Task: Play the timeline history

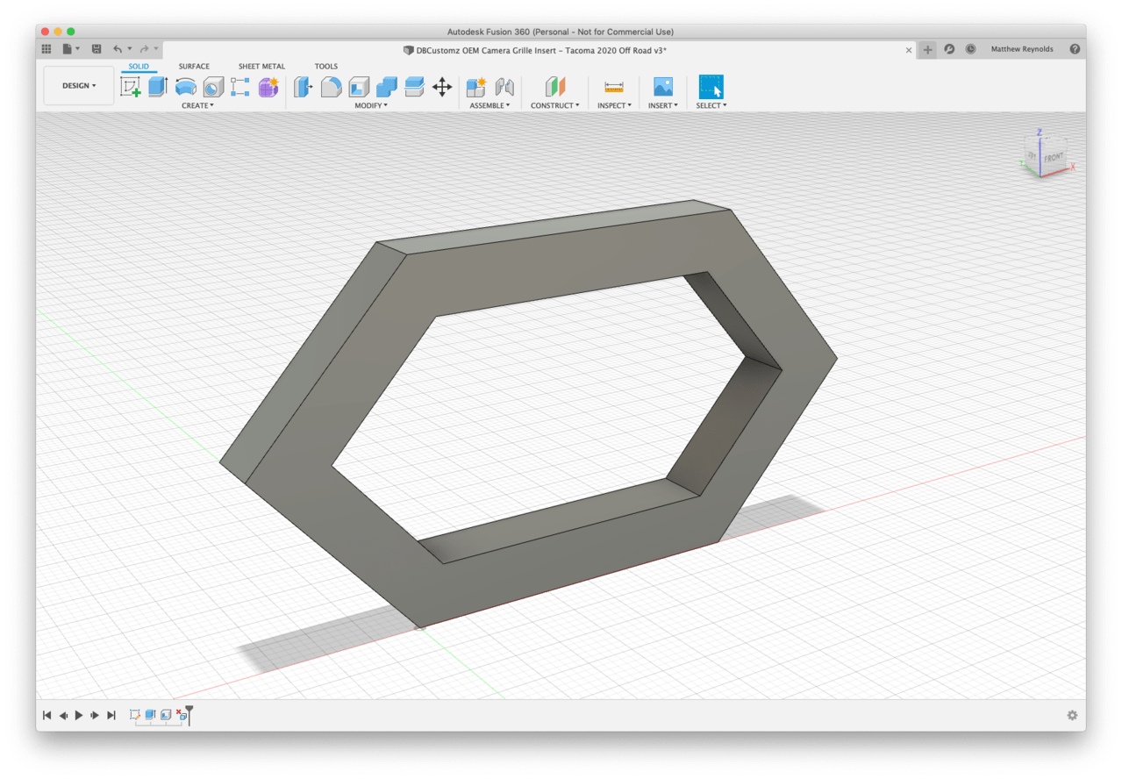Action: [79, 716]
